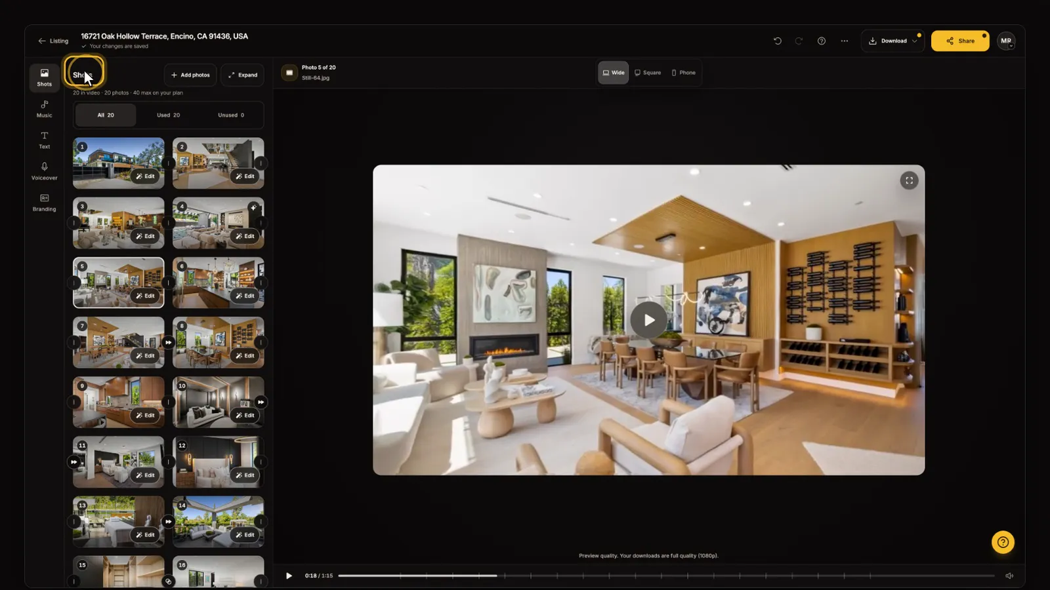Viewport: 1050px width, 590px height.
Task: Open the Voiceover panel in the sidebar
Action: point(44,172)
